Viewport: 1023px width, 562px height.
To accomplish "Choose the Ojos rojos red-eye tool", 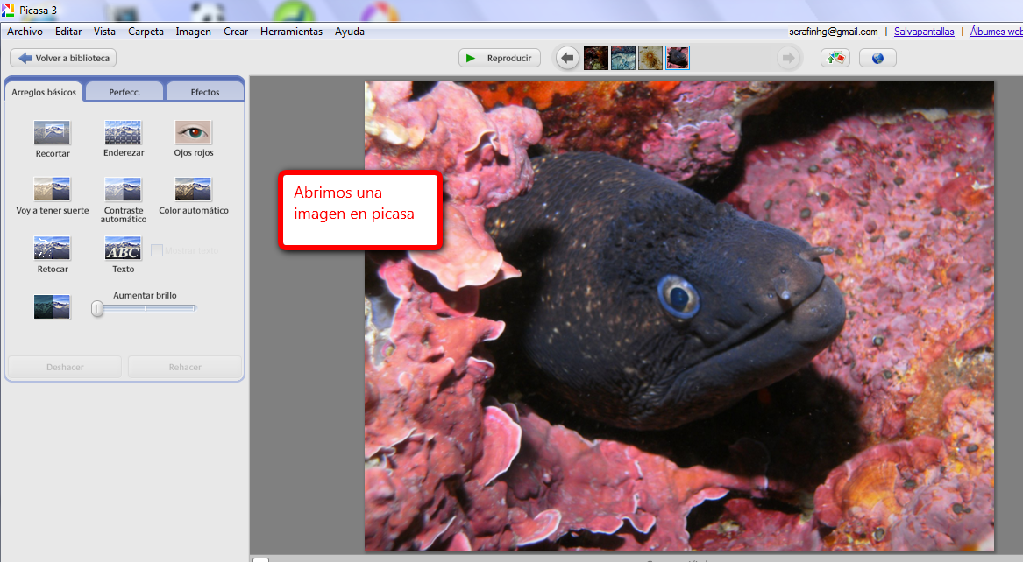I will point(193,133).
